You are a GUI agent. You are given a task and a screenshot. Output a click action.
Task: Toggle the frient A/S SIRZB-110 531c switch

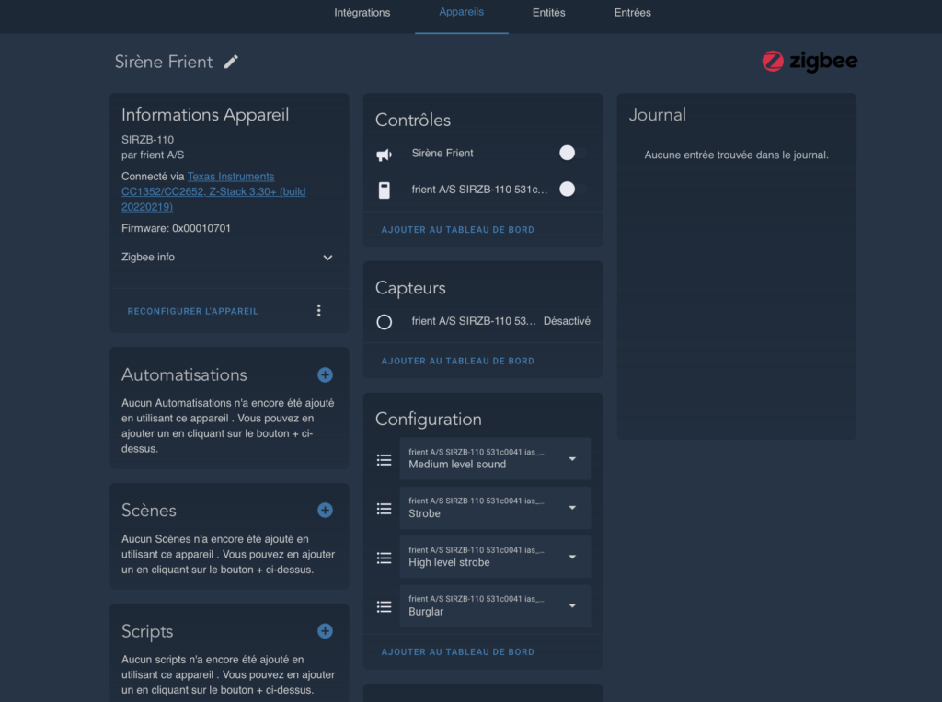[572, 190]
